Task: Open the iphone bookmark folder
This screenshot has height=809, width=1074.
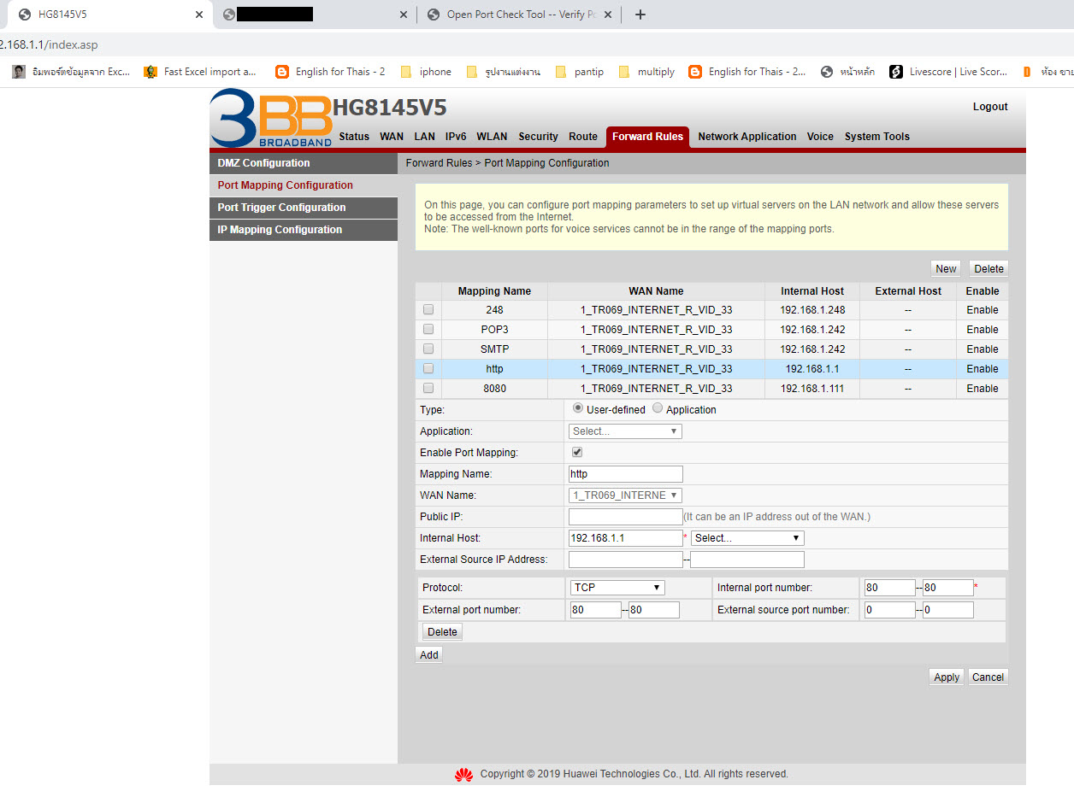Action: [425, 72]
